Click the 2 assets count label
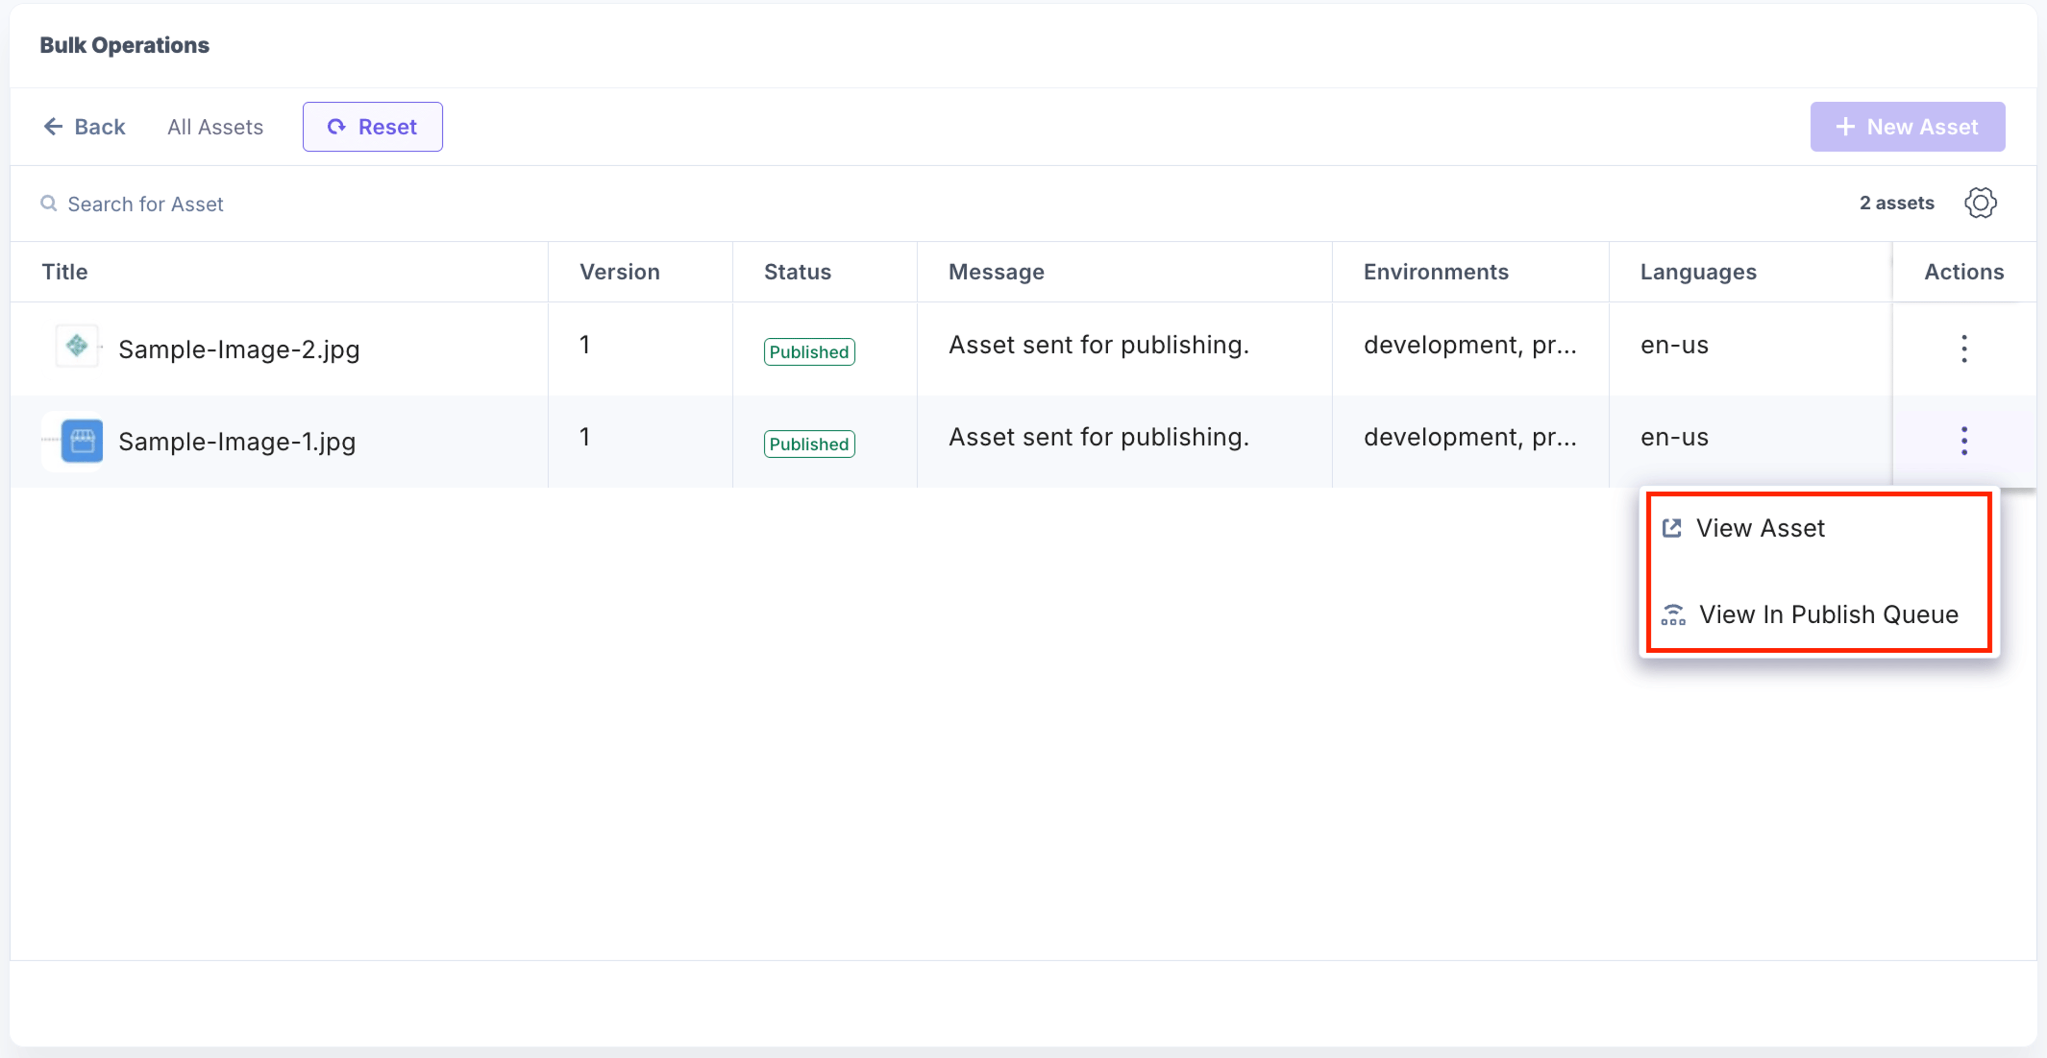Viewport: 2047px width, 1058px height. tap(1897, 204)
